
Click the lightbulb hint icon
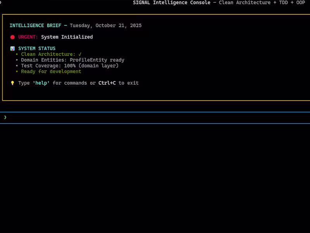coord(12,83)
